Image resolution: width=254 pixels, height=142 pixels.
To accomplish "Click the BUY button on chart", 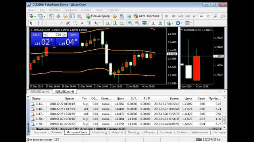I will click(x=73, y=35).
